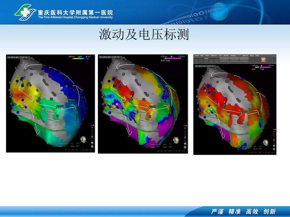Click the Setup label in toolbar
The width and height of the screenshot is (290, 217).
[x=206, y=58]
